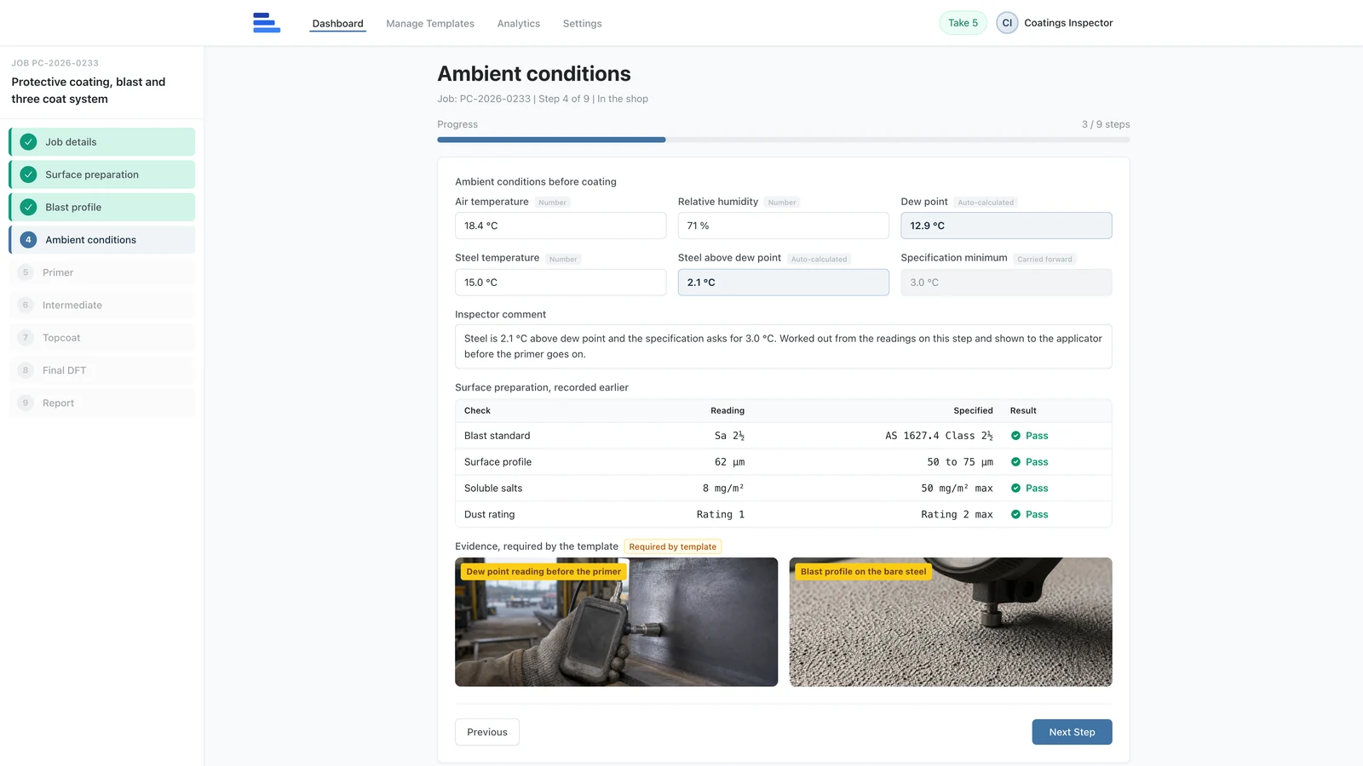The image size is (1363, 766).
Task: Click the Dew point auto-calculated field
Action: (1006, 226)
